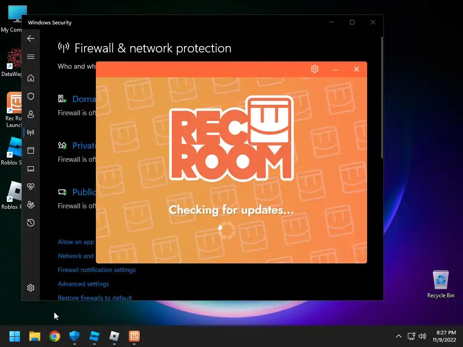Select the DataWagon desktop shortcut
This screenshot has width=463, height=347.
click(x=11, y=62)
